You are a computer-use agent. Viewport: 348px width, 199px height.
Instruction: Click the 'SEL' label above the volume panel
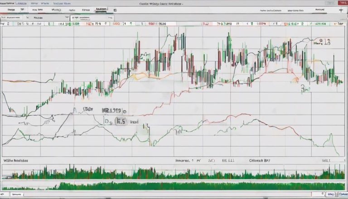(x=326, y=160)
